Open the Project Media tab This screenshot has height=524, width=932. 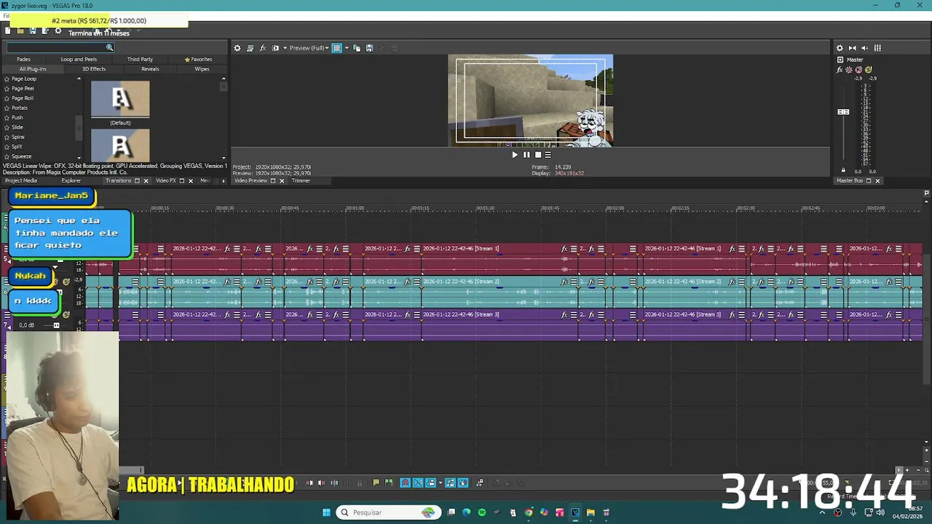(21, 180)
